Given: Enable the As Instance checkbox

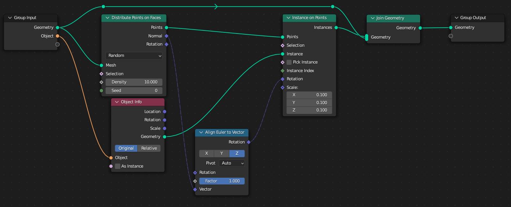Looking at the screenshot, I should pos(117,166).
